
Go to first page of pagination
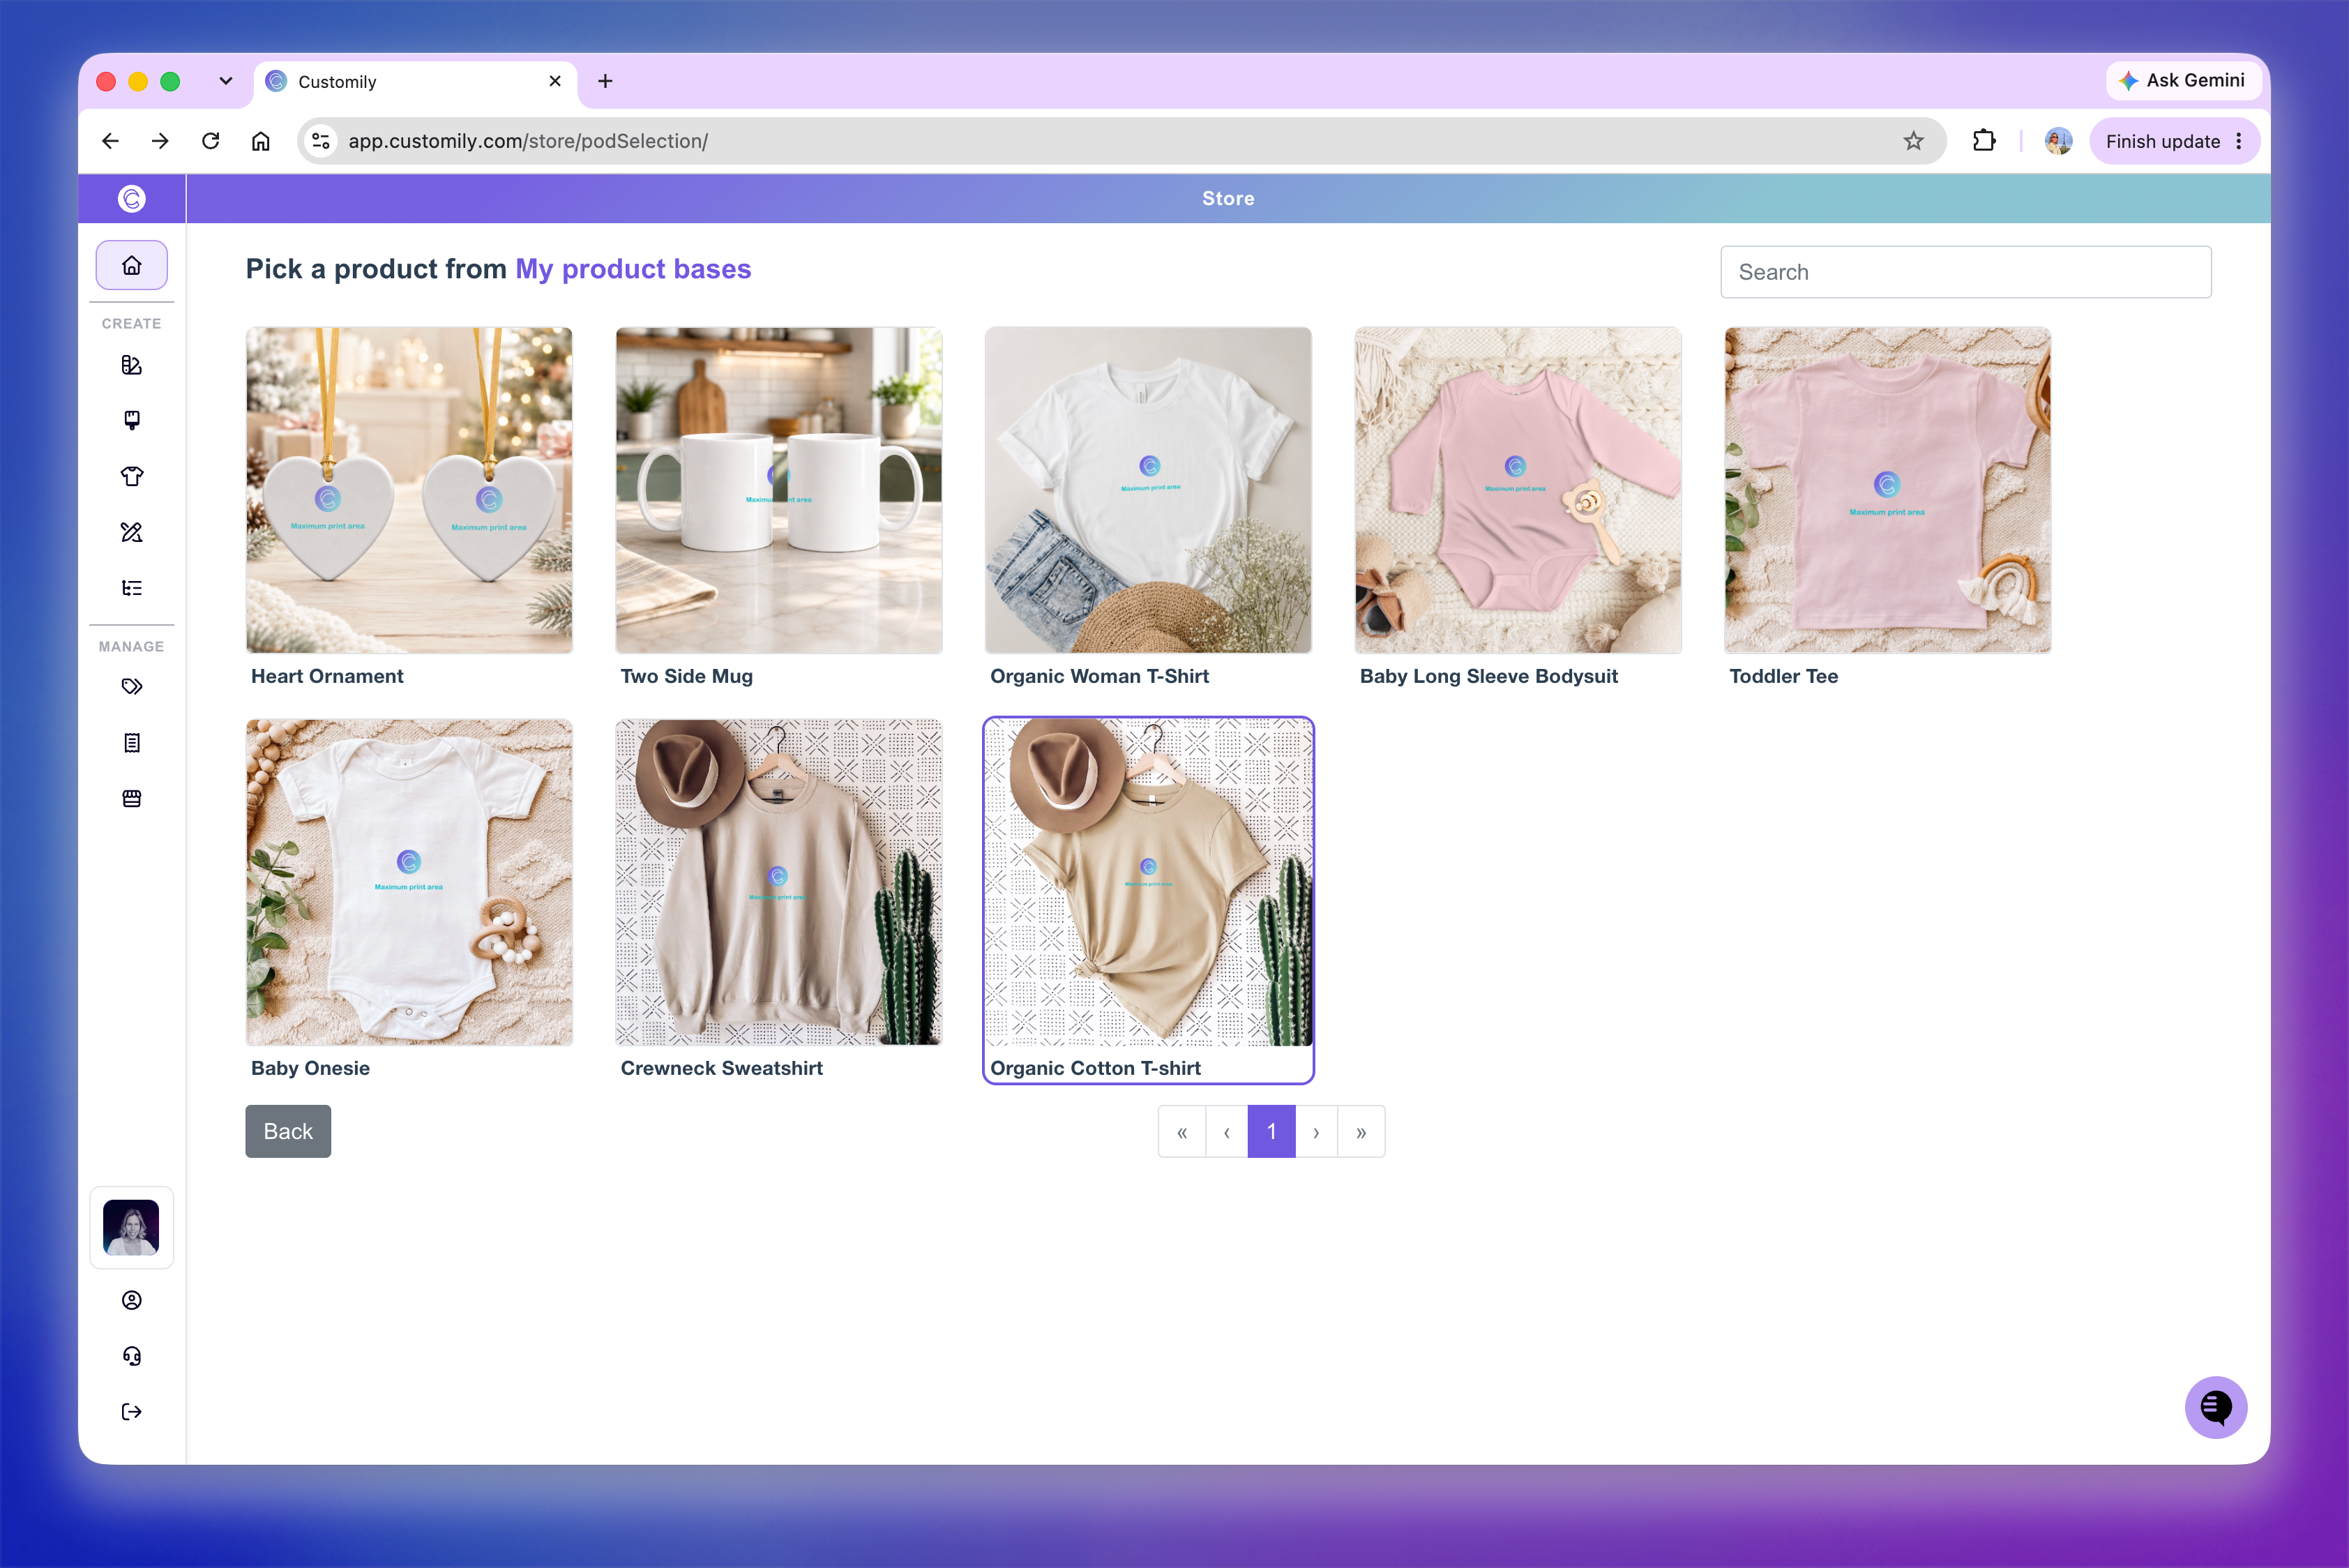(1182, 1132)
